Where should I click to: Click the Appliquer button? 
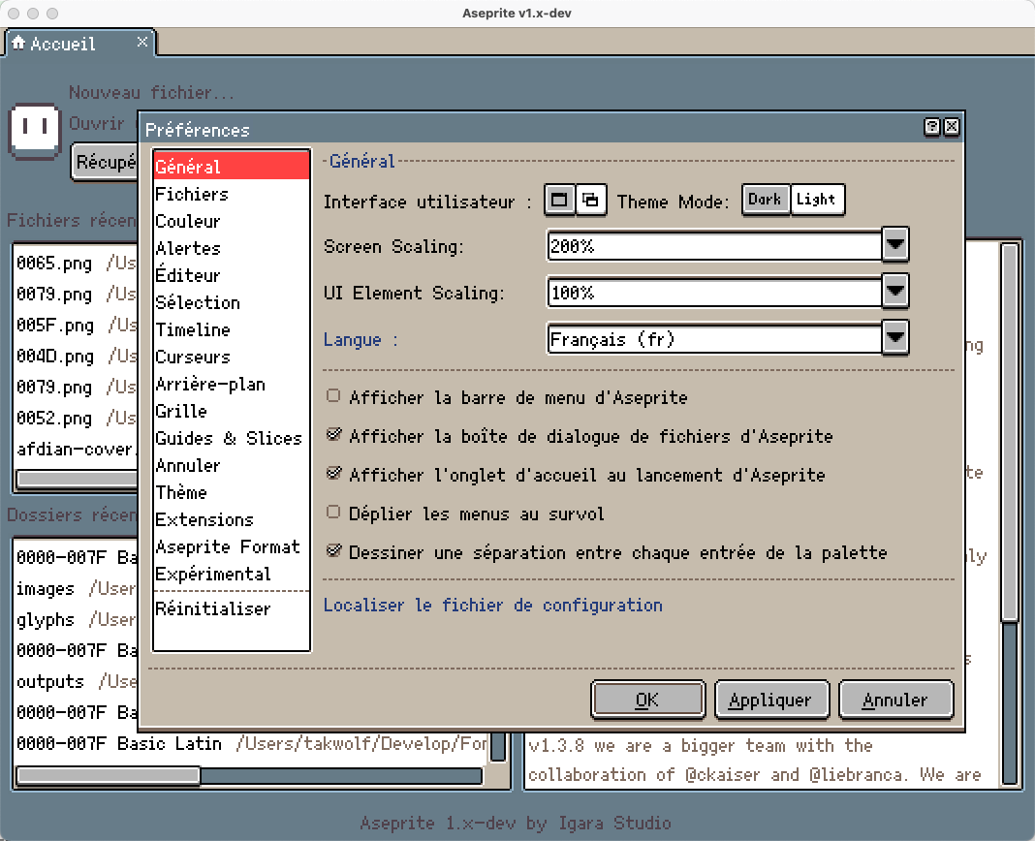tap(771, 700)
